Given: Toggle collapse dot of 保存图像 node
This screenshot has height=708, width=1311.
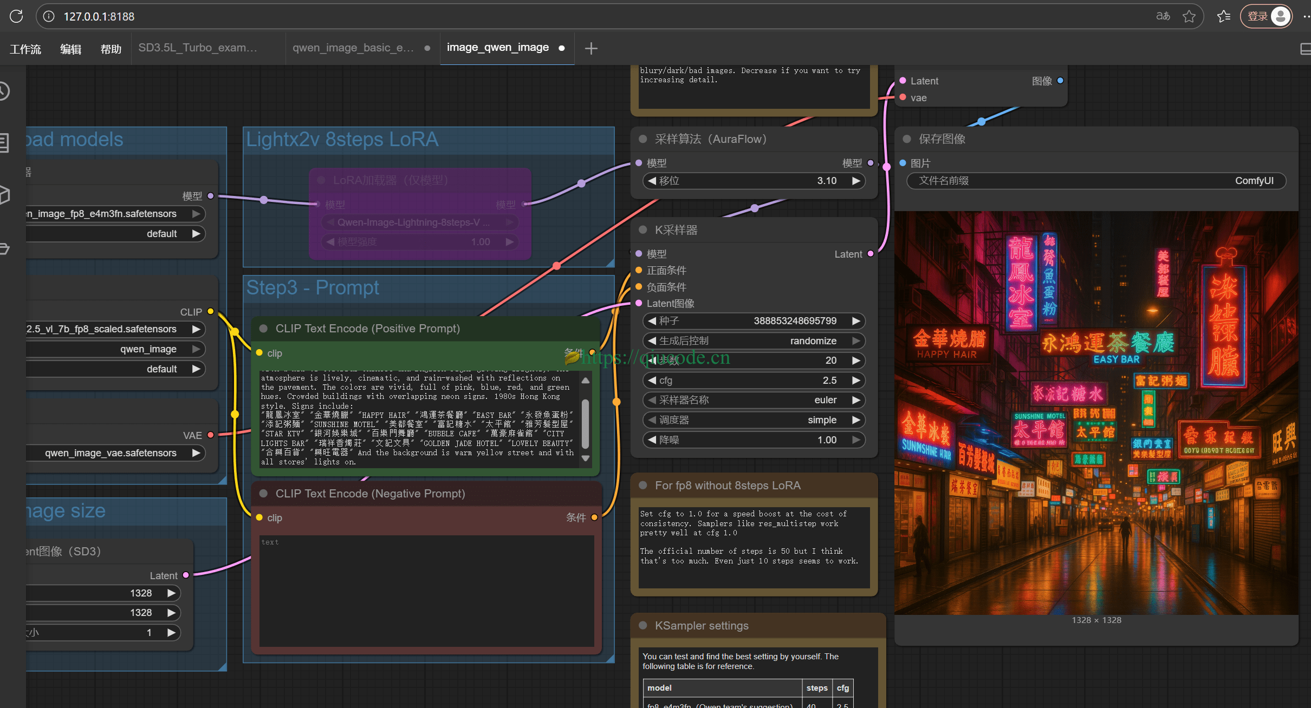Looking at the screenshot, I should [907, 139].
